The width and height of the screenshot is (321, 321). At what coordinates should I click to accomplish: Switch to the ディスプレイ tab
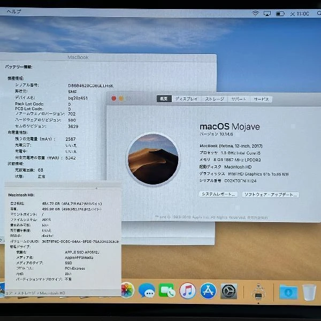pyautogui.click(x=187, y=99)
